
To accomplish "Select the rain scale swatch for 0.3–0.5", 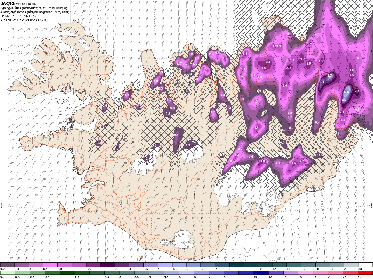I will 23,273.
